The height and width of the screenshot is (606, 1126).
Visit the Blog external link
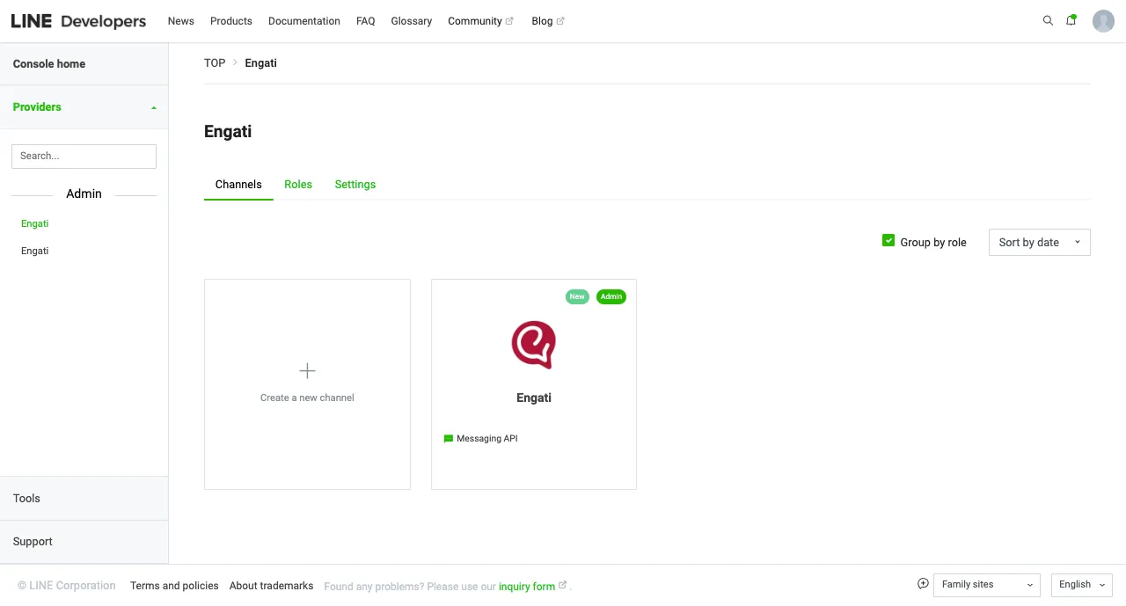click(x=548, y=21)
